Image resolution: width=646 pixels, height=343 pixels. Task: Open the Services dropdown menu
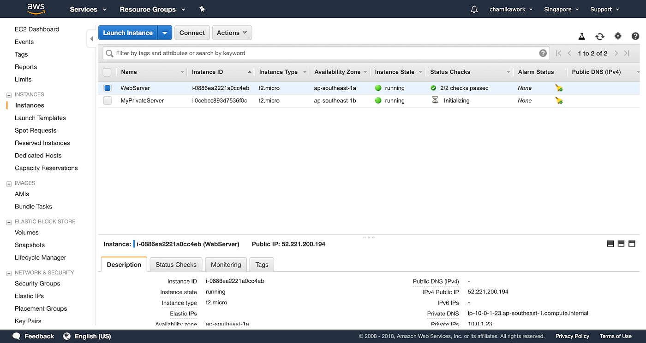(x=88, y=9)
